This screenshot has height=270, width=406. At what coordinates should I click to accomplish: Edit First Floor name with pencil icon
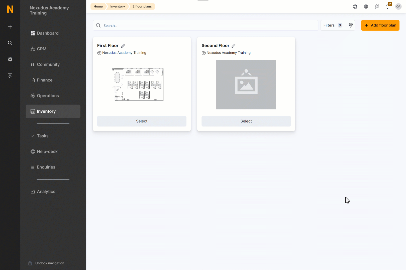pos(123,46)
